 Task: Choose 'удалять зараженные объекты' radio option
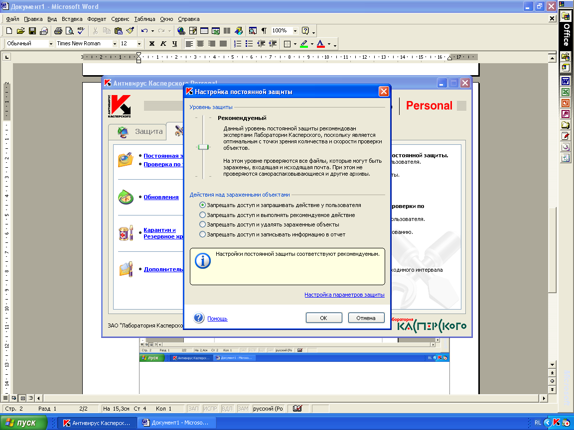point(202,224)
